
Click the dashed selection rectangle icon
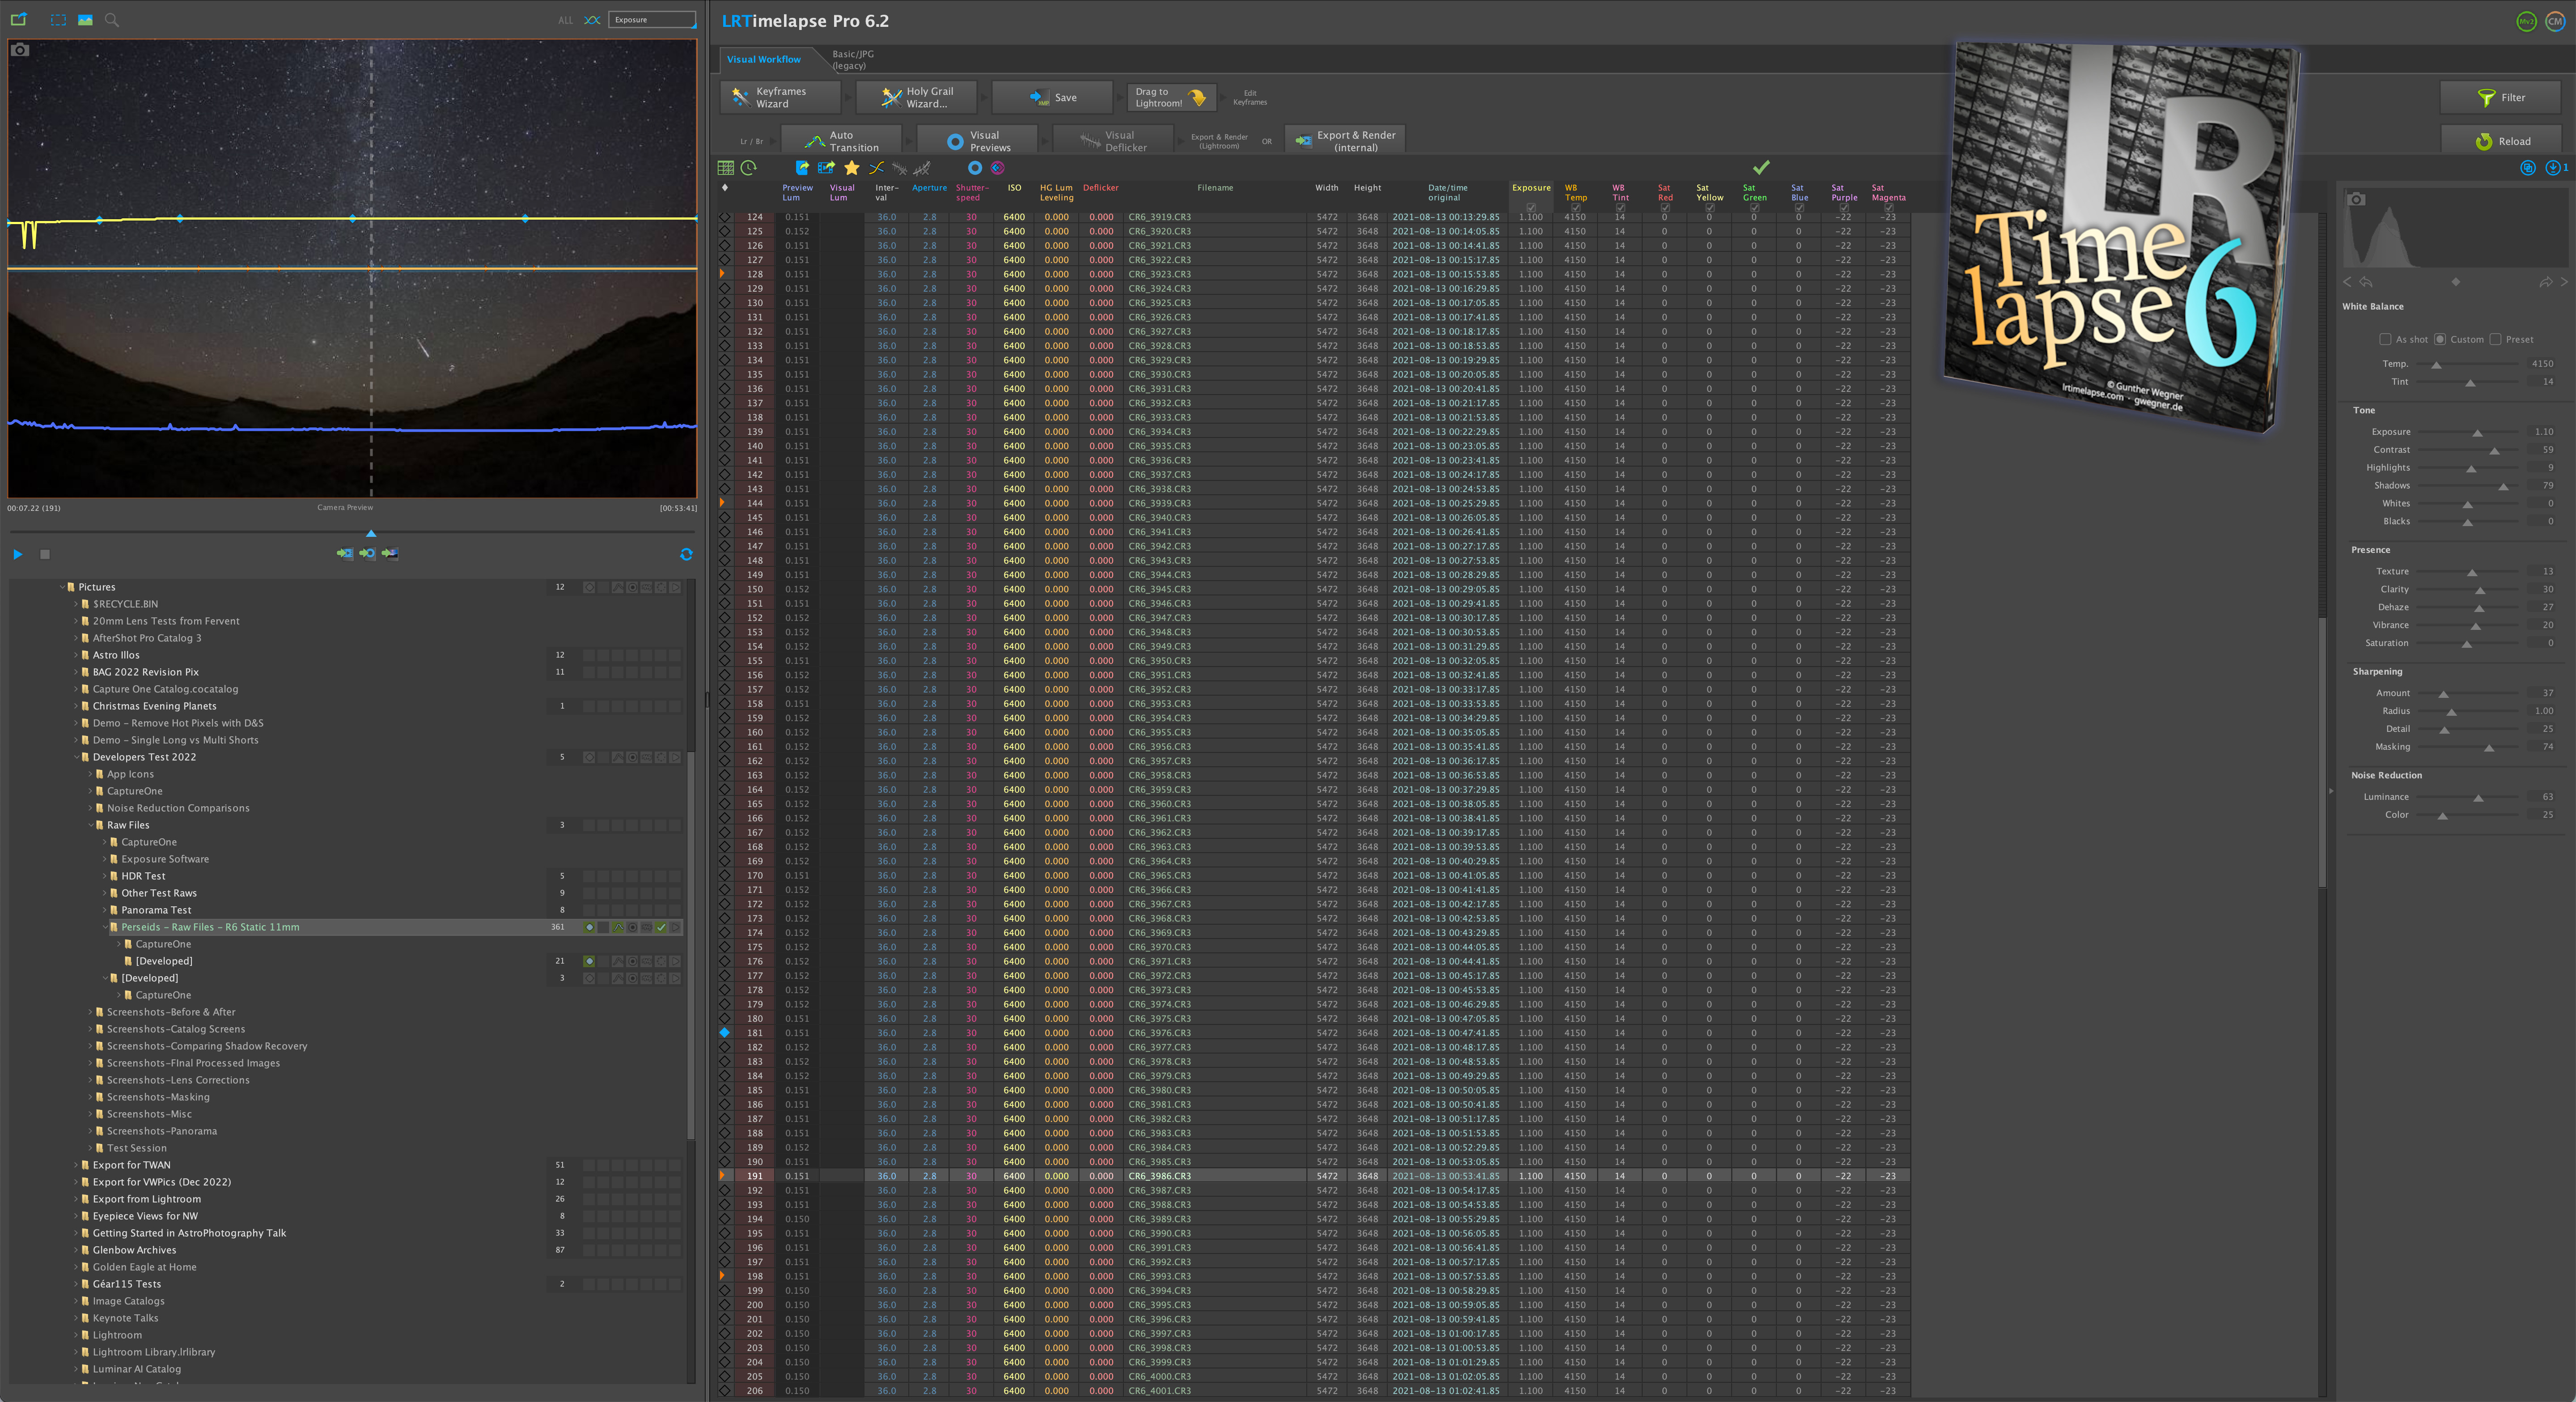tap(58, 20)
